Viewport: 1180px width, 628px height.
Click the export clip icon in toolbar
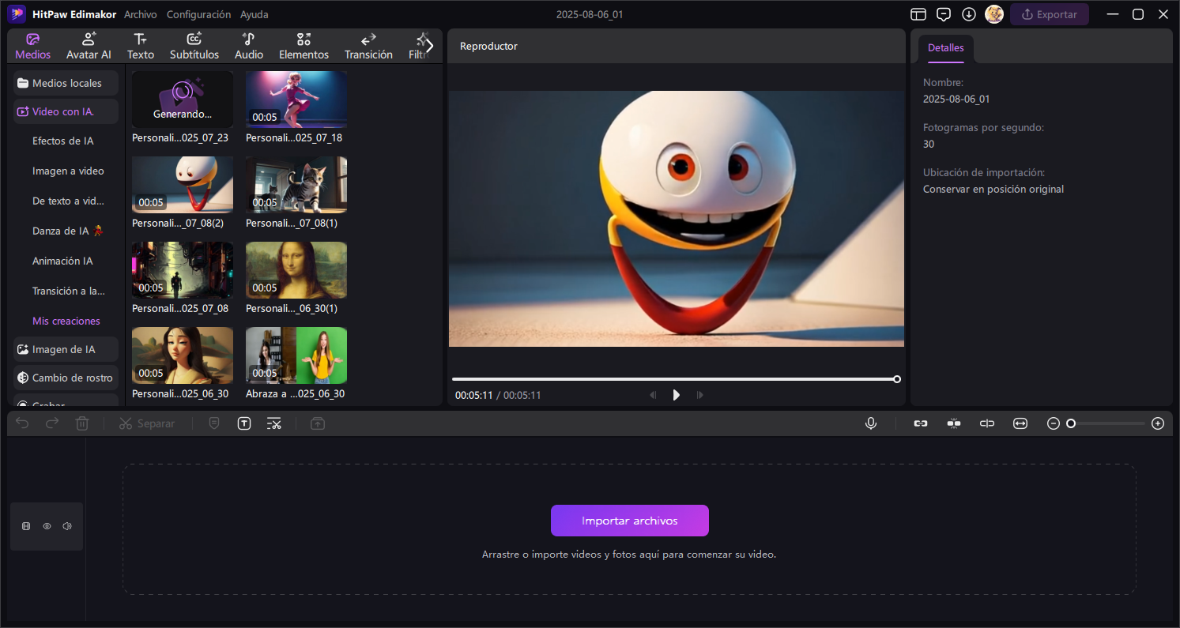click(x=317, y=423)
